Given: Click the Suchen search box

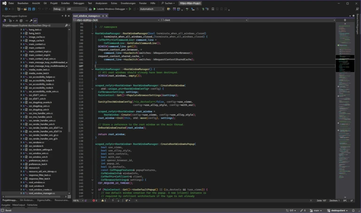Looking at the screenshot, I should (x=168, y=3).
